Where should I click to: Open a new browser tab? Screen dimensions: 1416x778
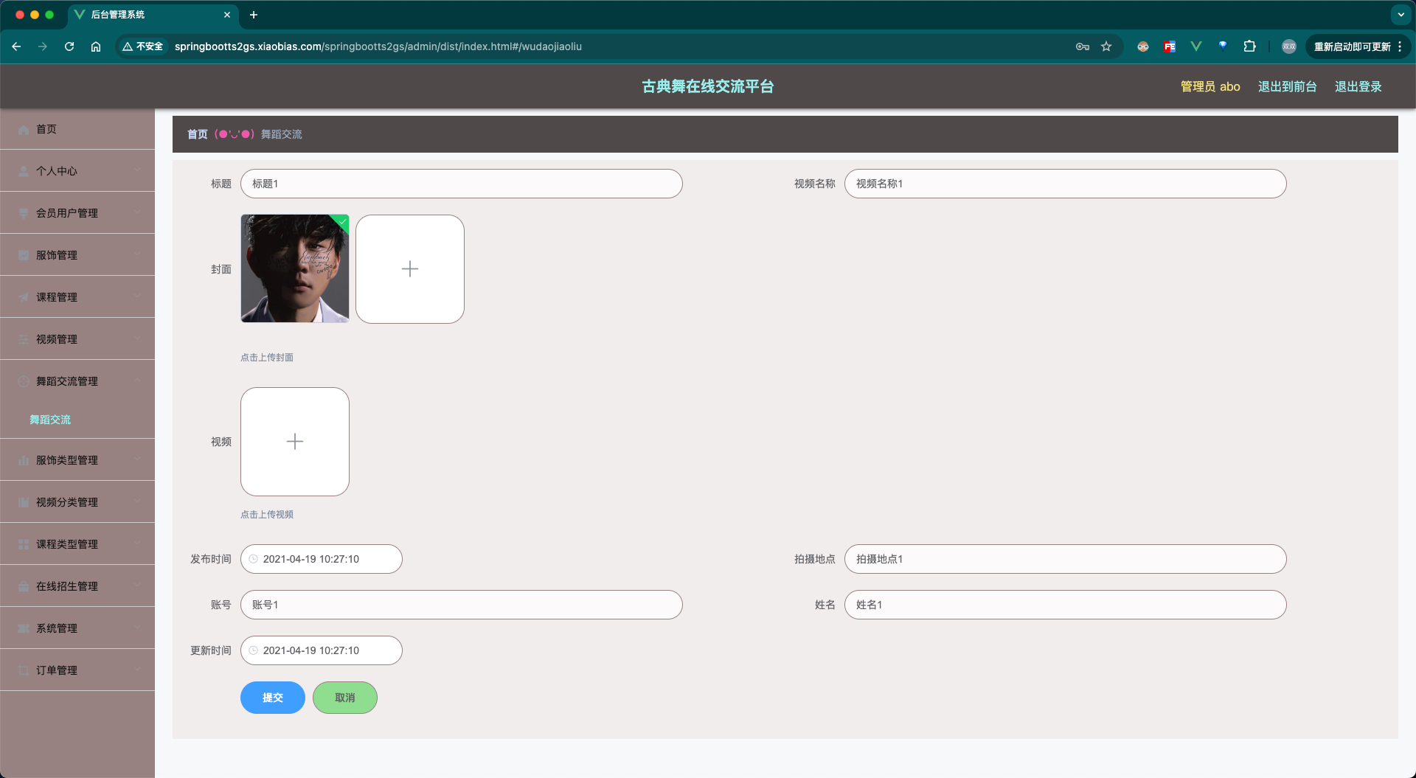254,15
